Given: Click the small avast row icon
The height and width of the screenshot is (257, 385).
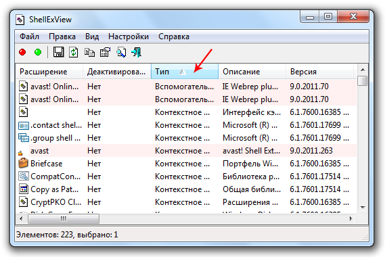Looking at the screenshot, I should click(x=20, y=153).
